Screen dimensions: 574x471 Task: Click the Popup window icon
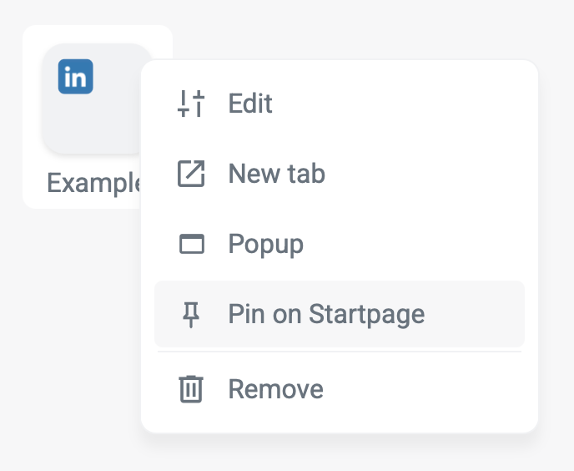point(191,245)
